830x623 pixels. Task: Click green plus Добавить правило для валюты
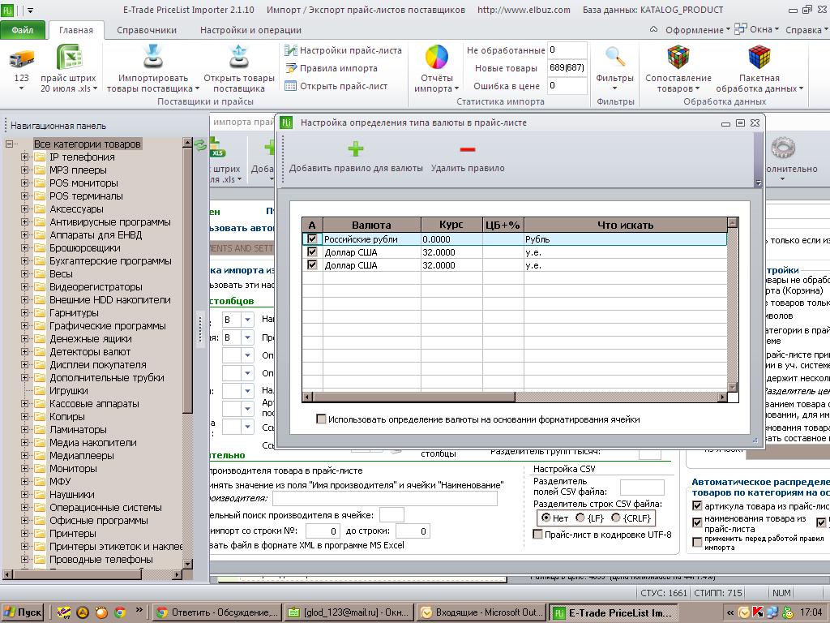tap(356, 149)
